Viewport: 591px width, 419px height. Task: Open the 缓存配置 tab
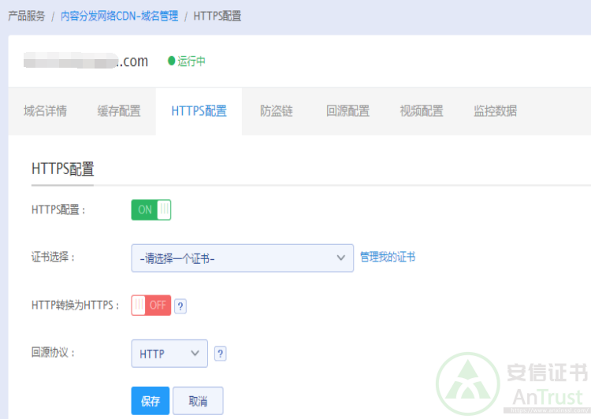pyautogui.click(x=119, y=111)
